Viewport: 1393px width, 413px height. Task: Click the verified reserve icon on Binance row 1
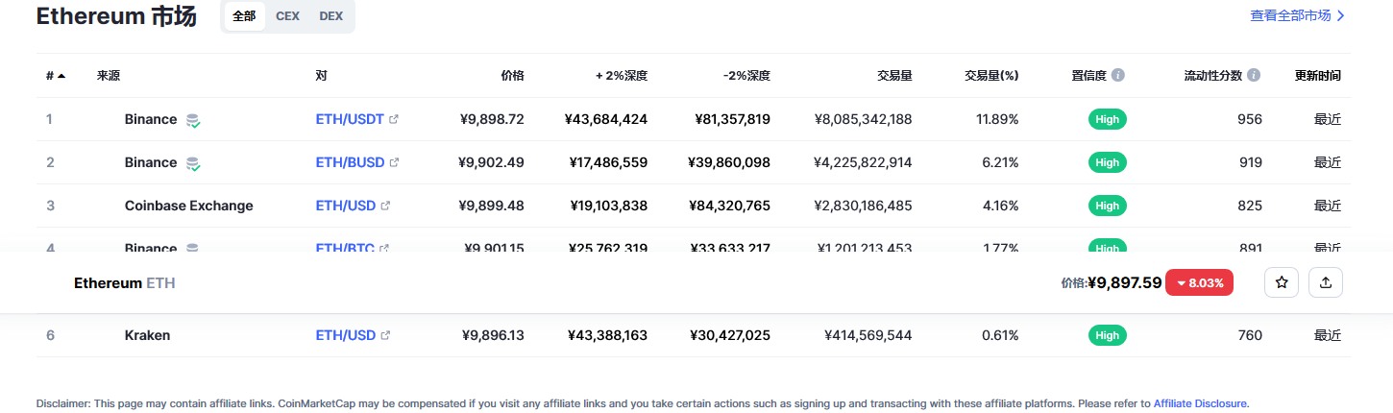point(193,121)
